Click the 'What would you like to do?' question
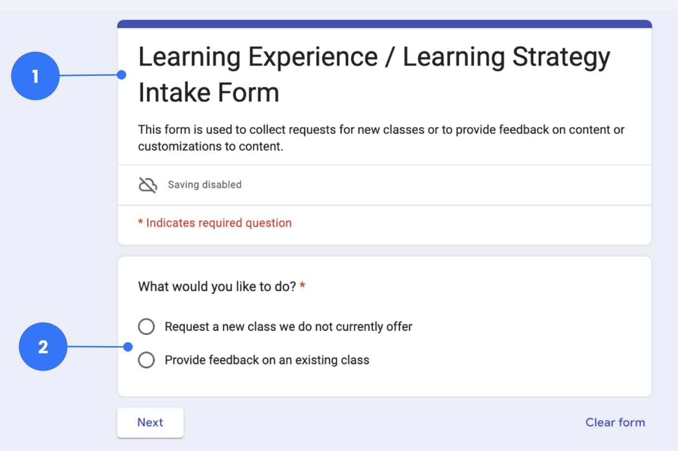 (217, 286)
